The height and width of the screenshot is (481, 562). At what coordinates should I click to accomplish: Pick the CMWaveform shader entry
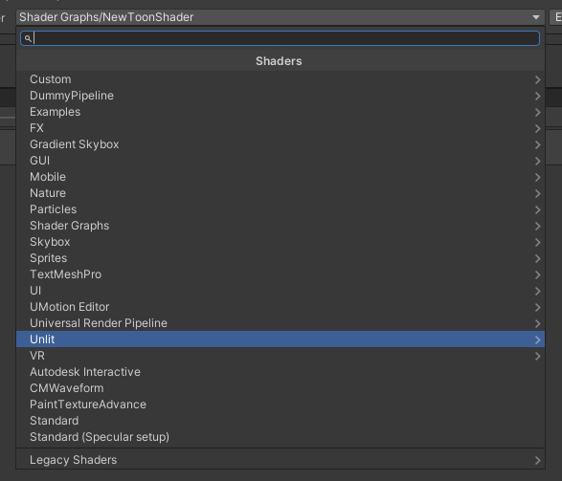(281, 388)
